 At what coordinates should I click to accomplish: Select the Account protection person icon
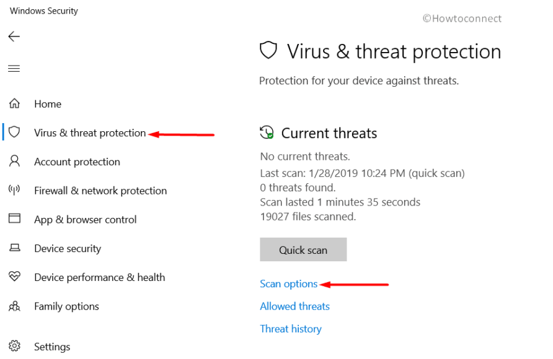[x=14, y=162]
